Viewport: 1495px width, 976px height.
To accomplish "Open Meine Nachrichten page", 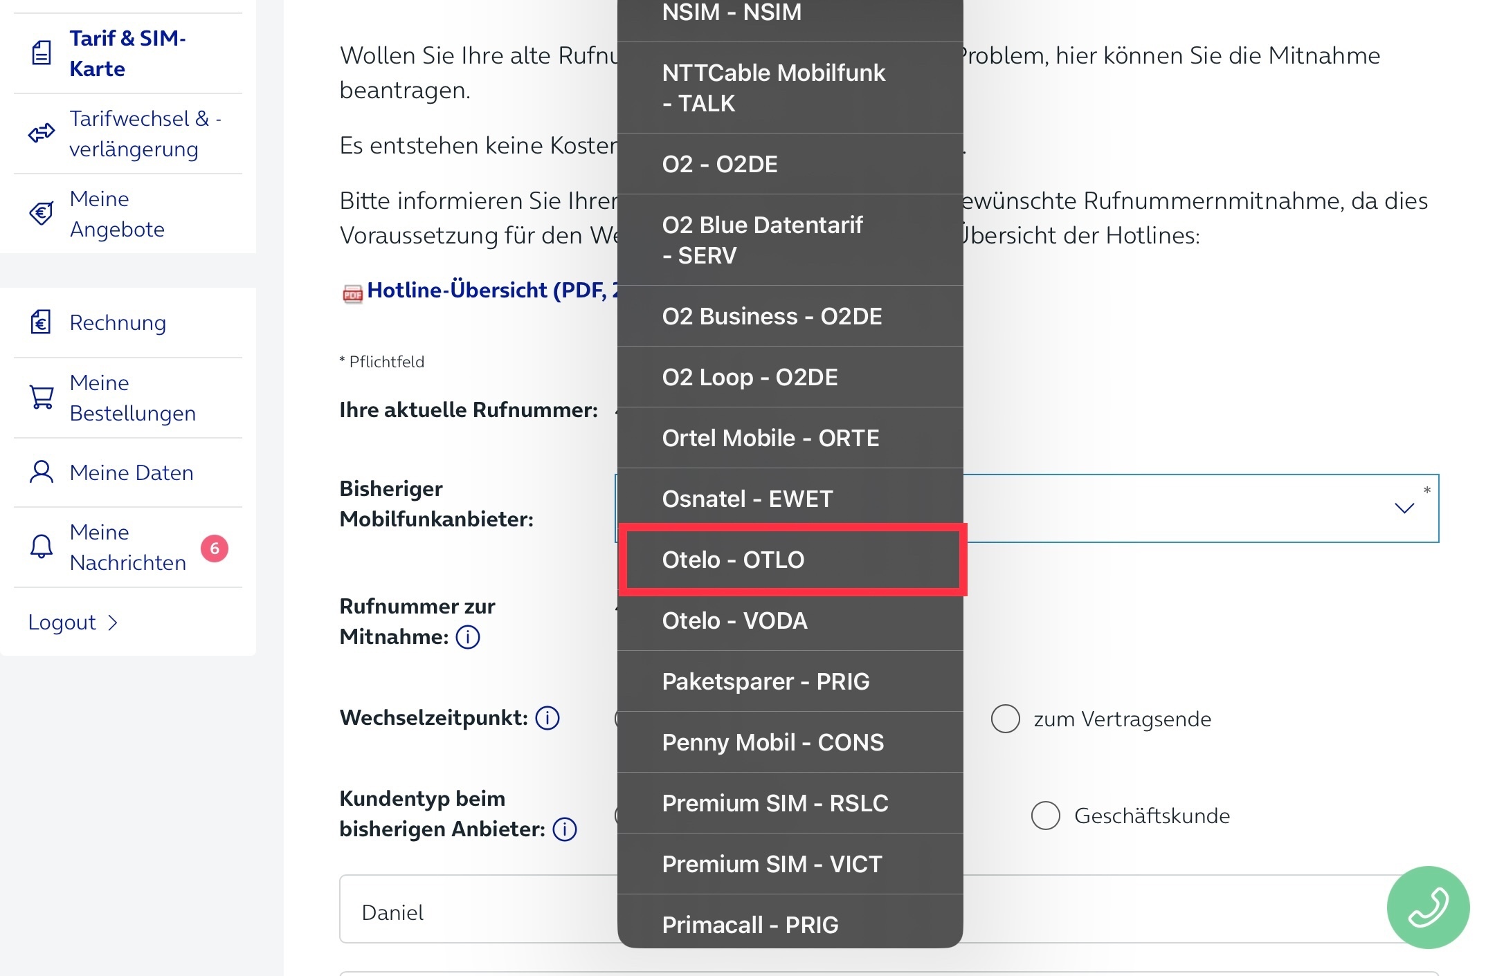I will tap(127, 547).
